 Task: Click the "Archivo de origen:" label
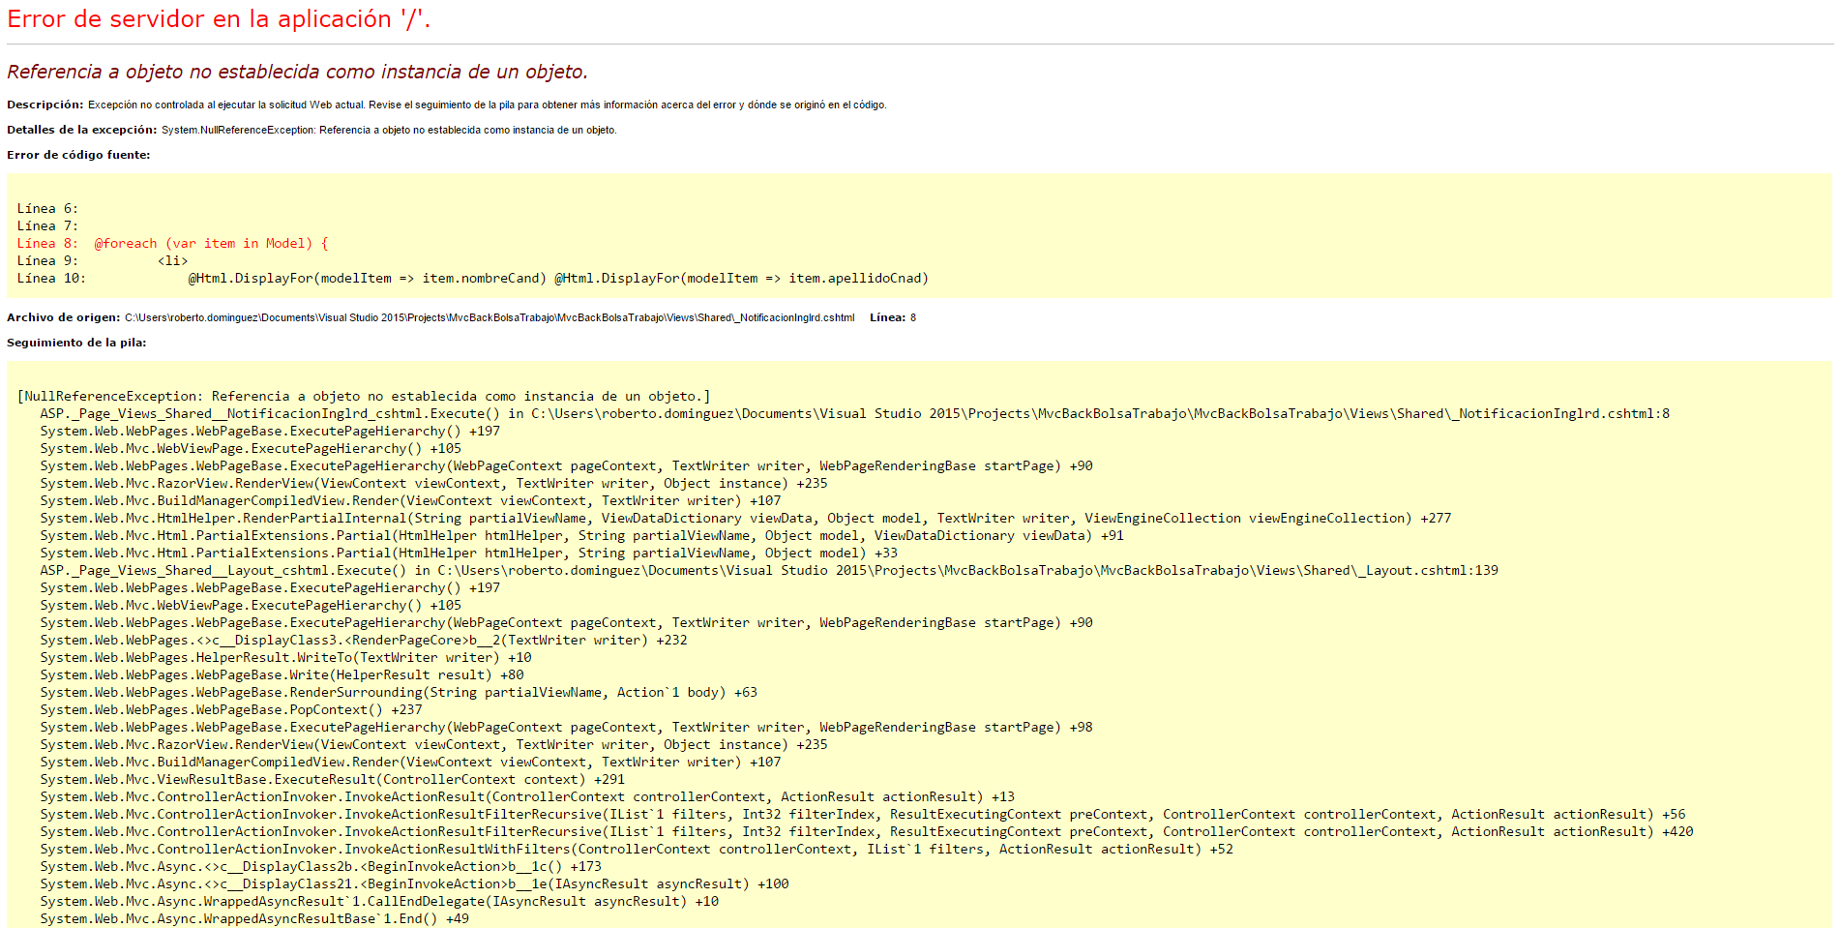click(x=64, y=317)
